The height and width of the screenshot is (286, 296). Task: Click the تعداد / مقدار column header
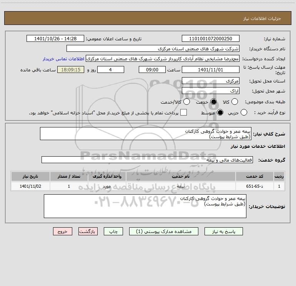click(x=69, y=177)
